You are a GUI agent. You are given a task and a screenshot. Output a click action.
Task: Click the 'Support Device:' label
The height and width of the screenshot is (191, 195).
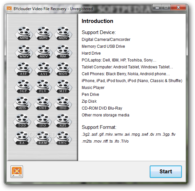click(98, 32)
